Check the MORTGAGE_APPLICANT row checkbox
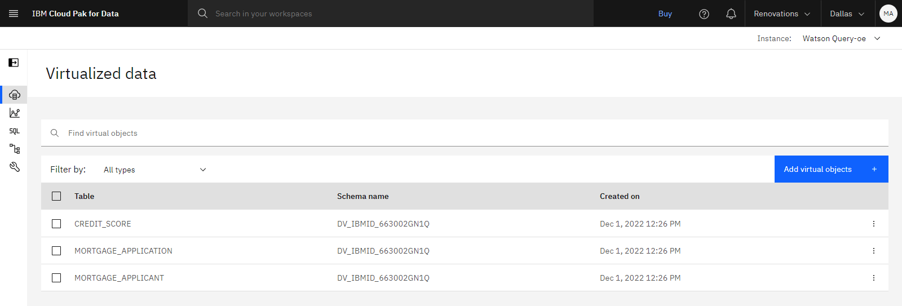 56,278
